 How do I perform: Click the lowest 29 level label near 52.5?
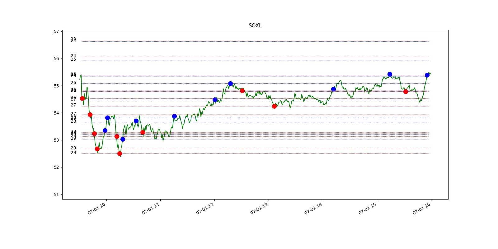coord(73,153)
